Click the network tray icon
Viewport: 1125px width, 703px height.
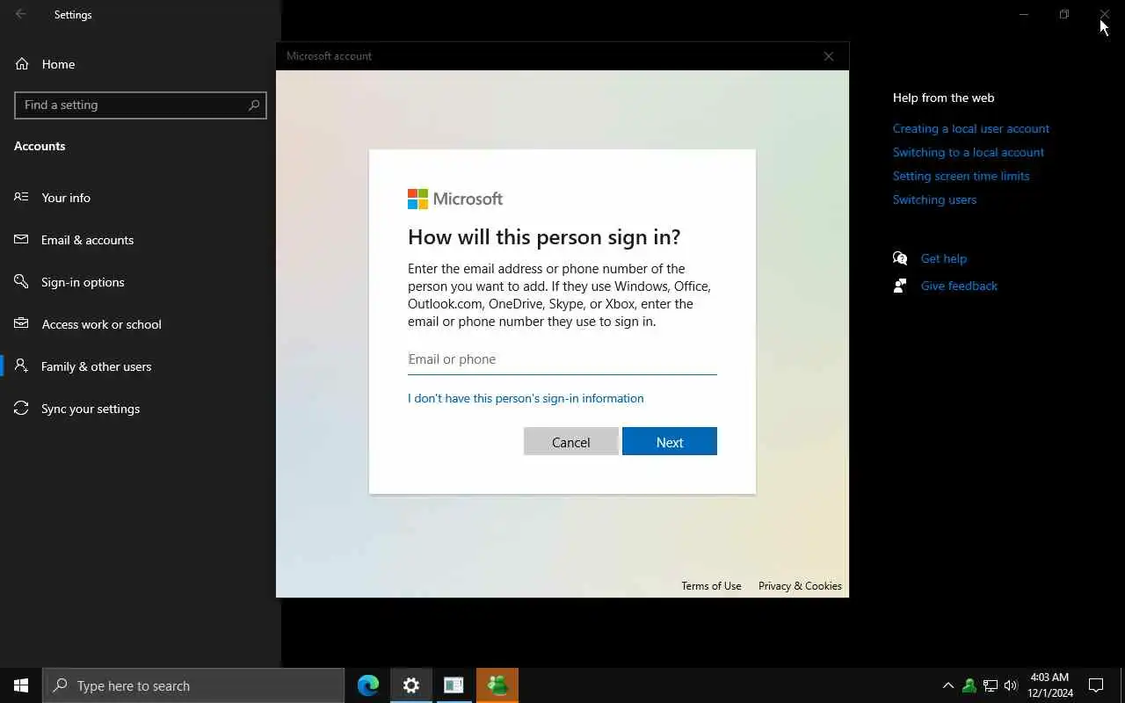pyautogui.click(x=991, y=685)
